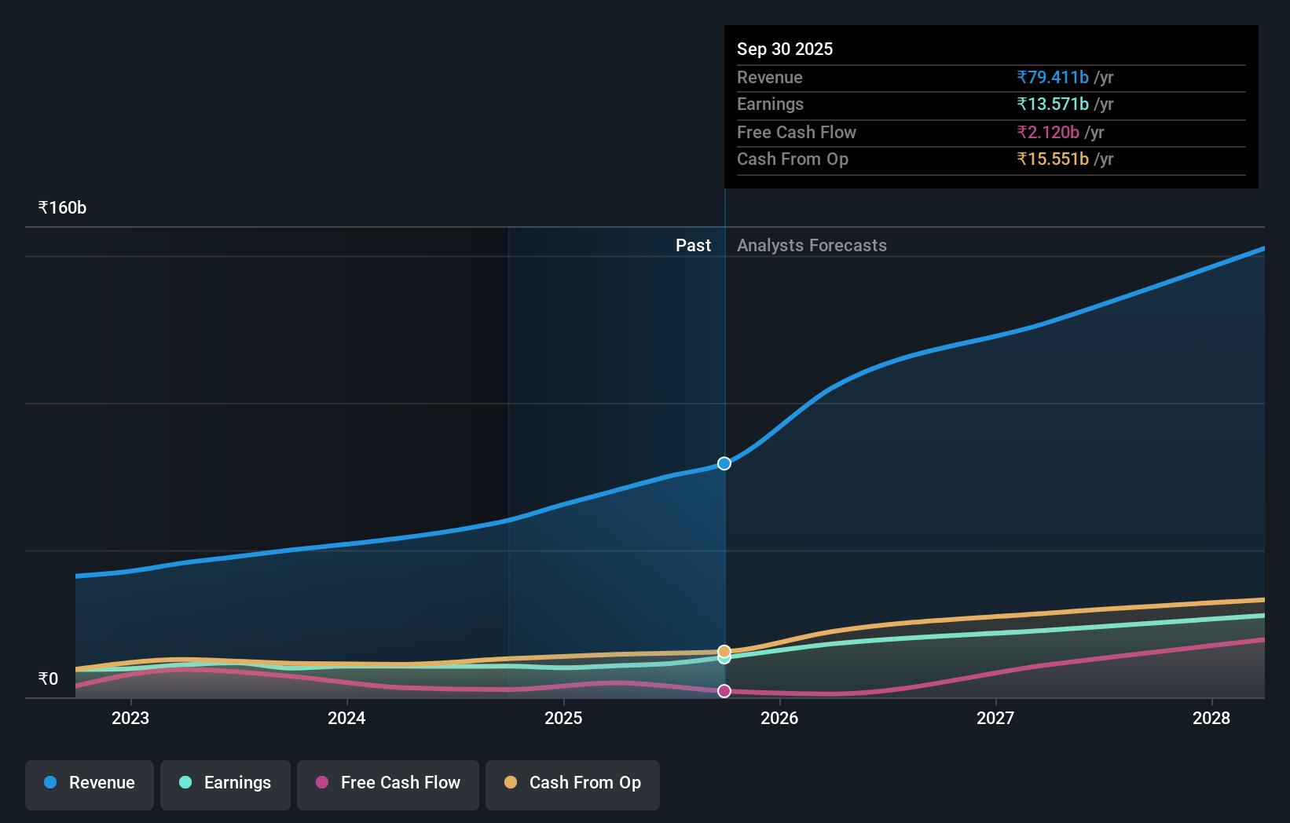Screen dimensions: 1290x823
Task: Toggle the Free Cash Flow series off
Action: tap(387, 783)
